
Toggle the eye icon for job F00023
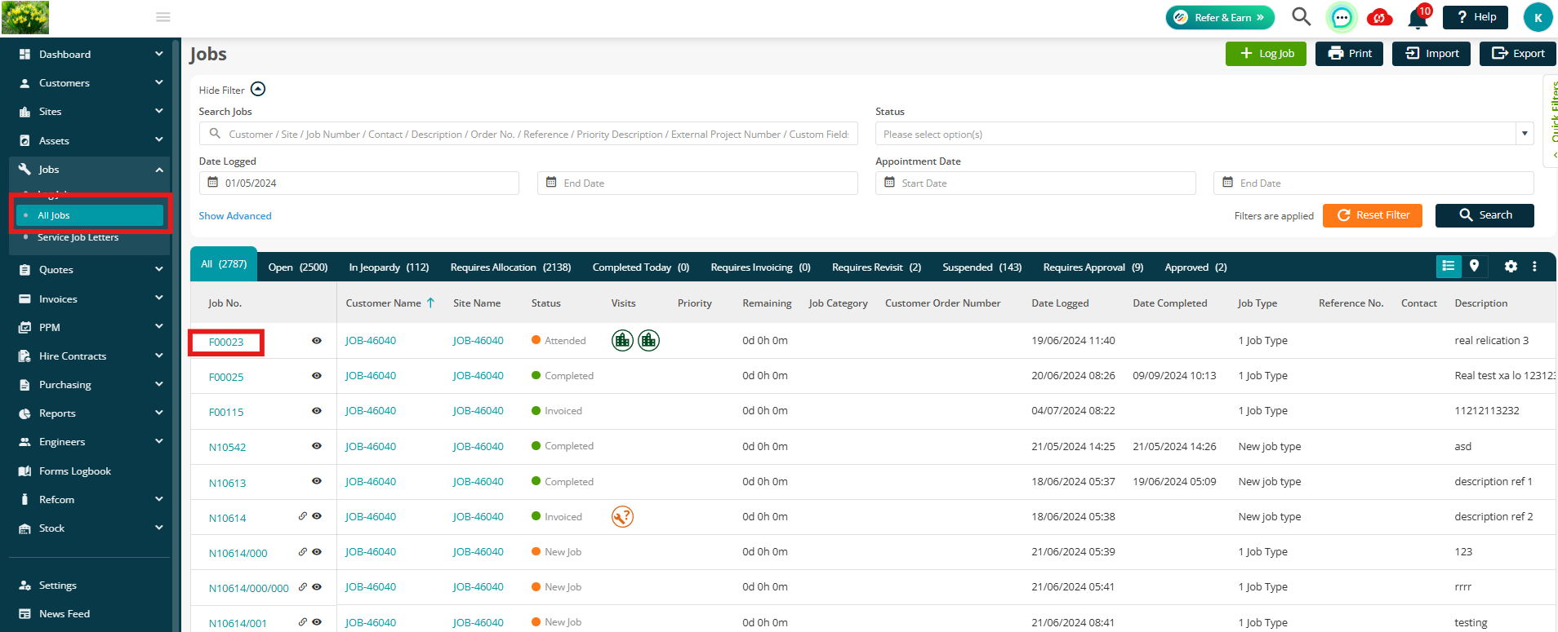pos(317,341)
